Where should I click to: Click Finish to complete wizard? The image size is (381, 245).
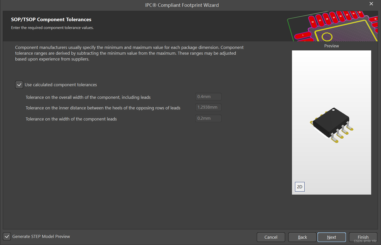[363, 237]
